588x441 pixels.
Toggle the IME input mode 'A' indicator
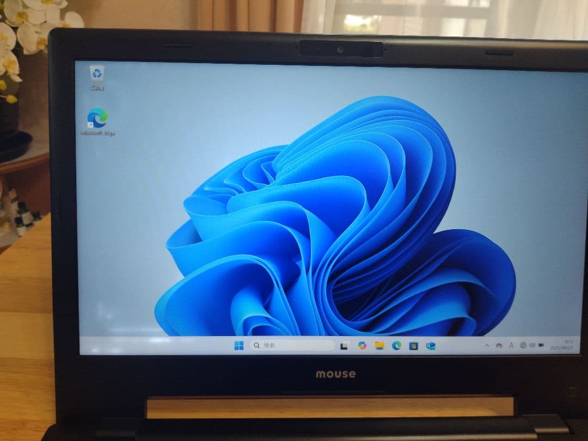click(511, 345)
